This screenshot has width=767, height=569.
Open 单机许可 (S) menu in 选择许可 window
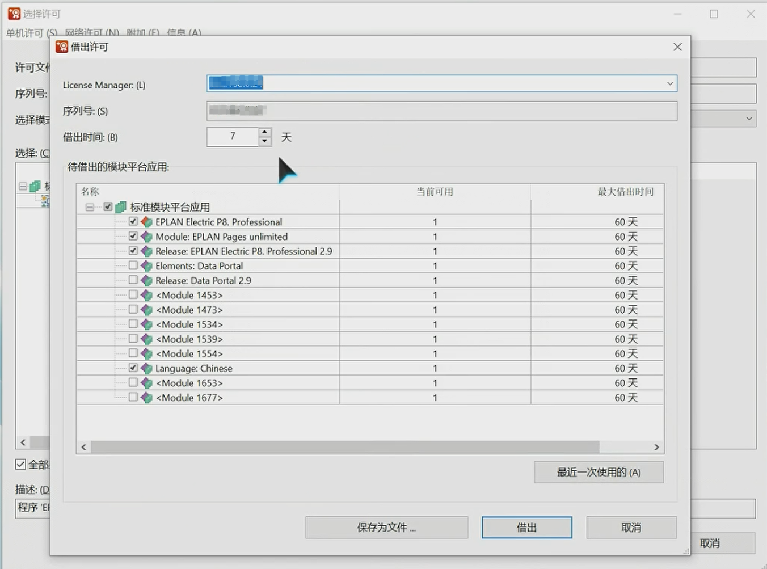(x=32, y=33)
